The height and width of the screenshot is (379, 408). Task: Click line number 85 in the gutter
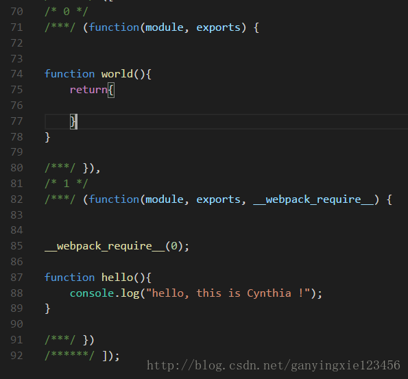point(16,246)
